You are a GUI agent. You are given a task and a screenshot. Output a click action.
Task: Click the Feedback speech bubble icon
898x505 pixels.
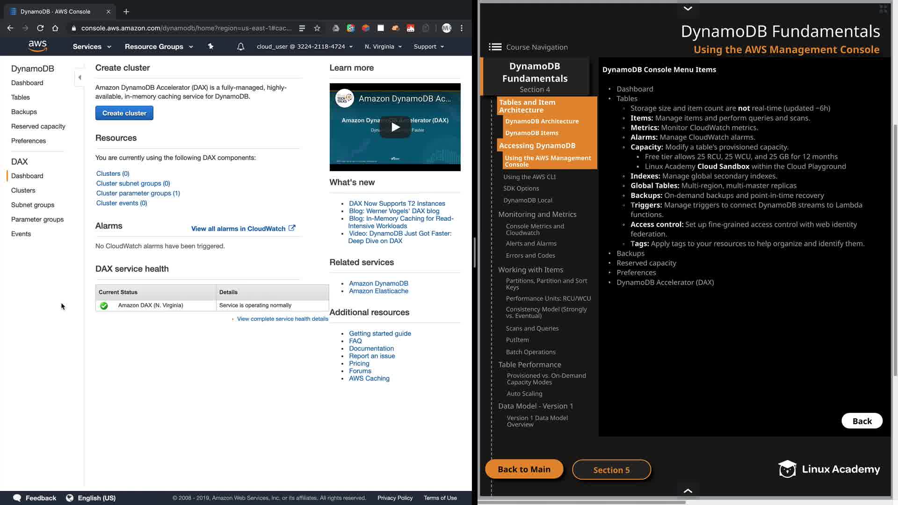click(17, 498)
